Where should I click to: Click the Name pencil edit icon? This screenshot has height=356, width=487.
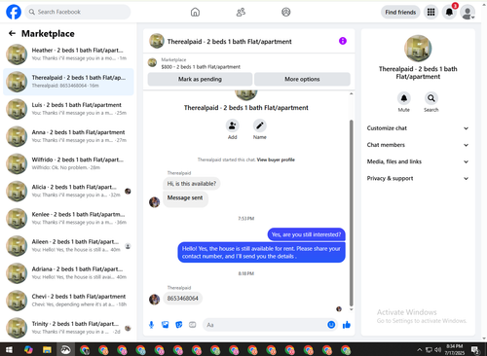tap(260, 125)
